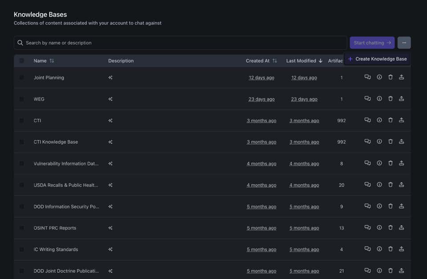Choose Create Knowledge Base menu option
The width and height of the screenshot is (427, 279).
[x=377, y=59]
